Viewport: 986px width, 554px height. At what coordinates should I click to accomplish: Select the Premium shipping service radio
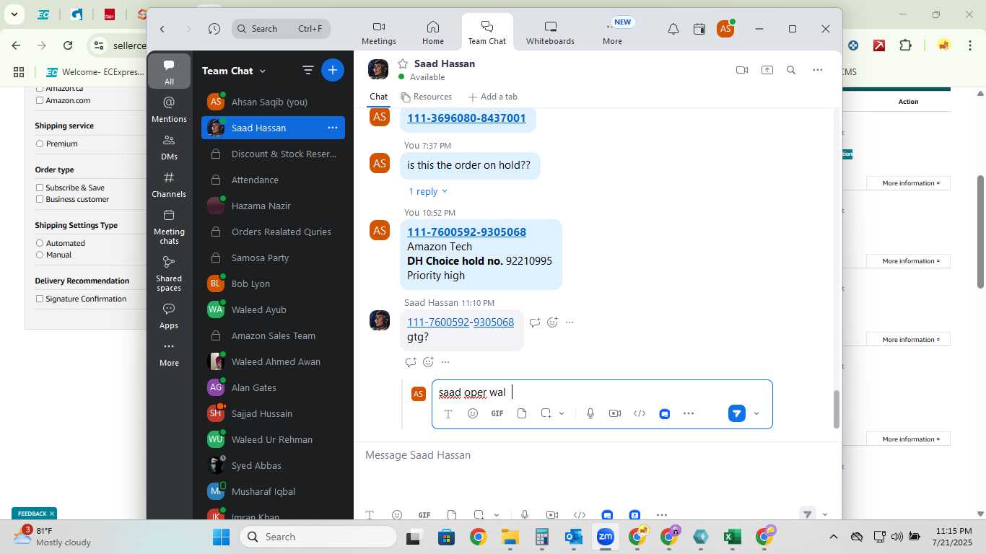coord(40,144)
